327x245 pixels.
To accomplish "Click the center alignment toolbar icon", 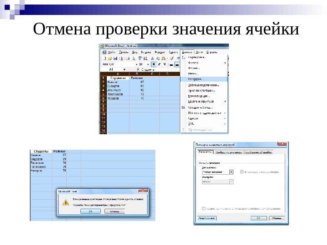I will click(x=177, y=65).
